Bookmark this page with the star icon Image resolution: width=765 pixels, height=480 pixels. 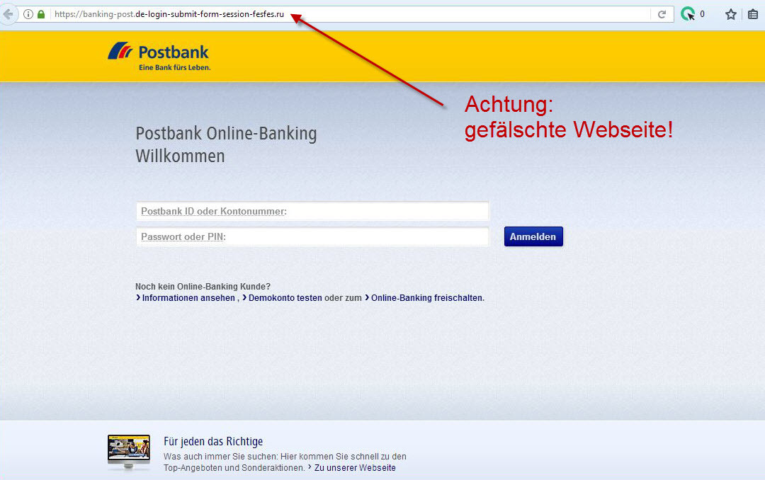click(x=730, y=14)
